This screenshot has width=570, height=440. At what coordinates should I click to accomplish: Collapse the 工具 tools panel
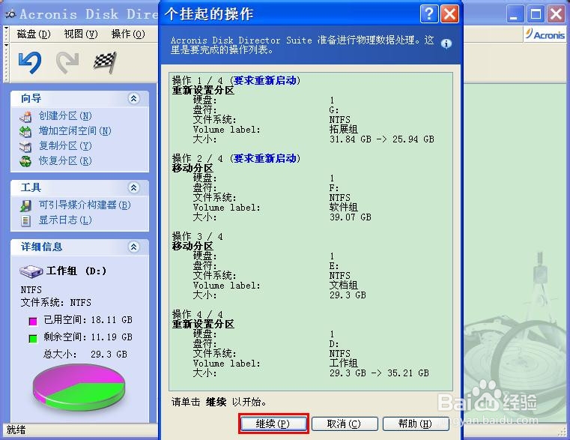pyautogui.click(x=134, y=187)
